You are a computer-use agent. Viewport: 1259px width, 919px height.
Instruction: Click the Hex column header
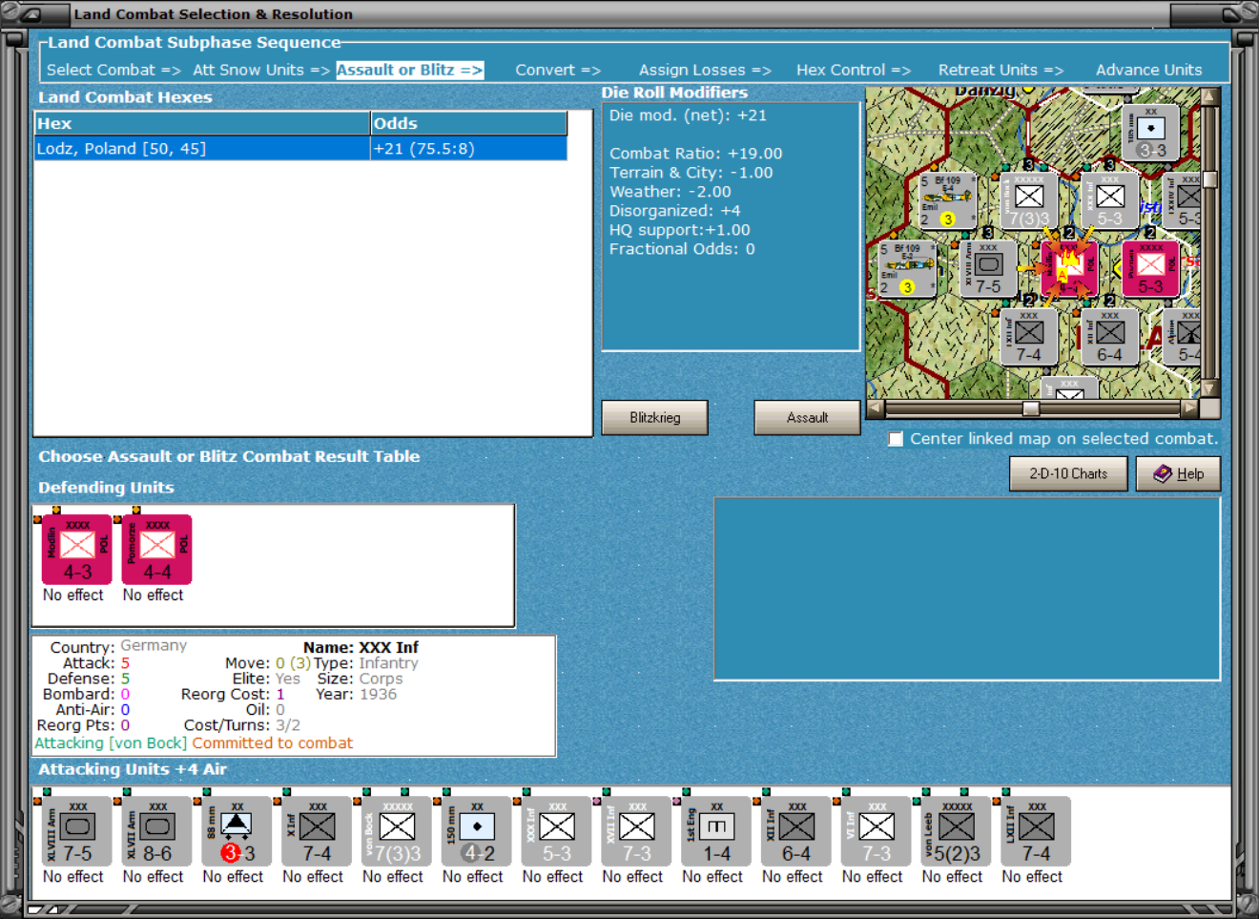pyautogui.click(x=202, y=123)
